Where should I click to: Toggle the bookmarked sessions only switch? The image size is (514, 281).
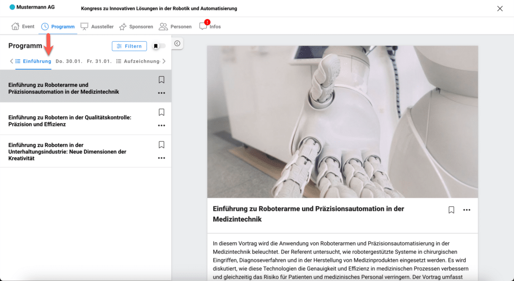click(159, 46)
